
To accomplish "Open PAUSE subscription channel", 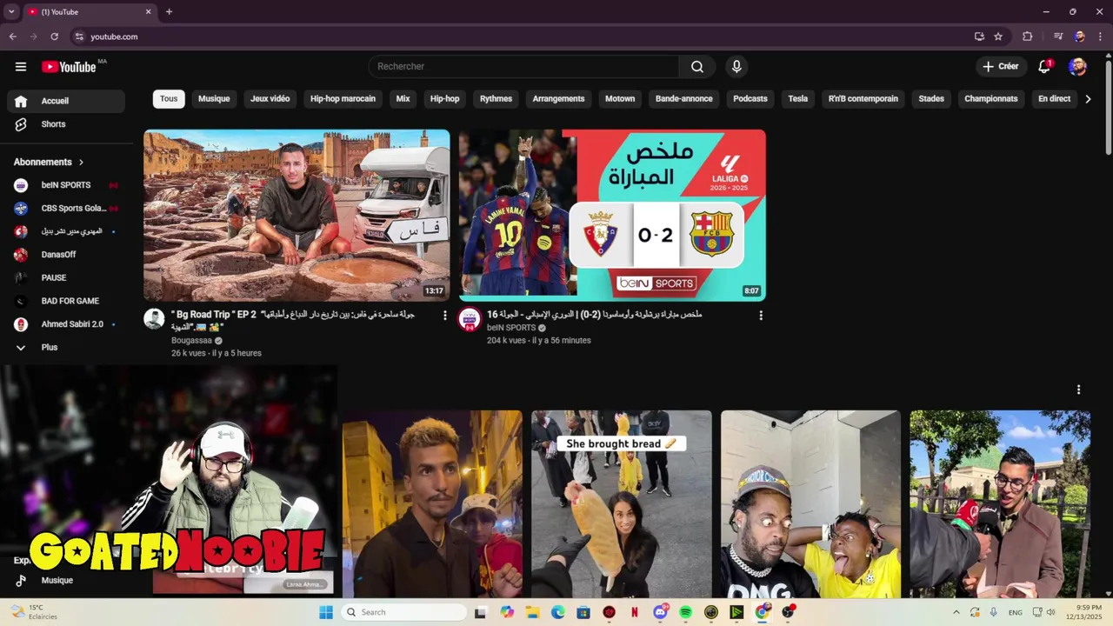I will point(66,278).
